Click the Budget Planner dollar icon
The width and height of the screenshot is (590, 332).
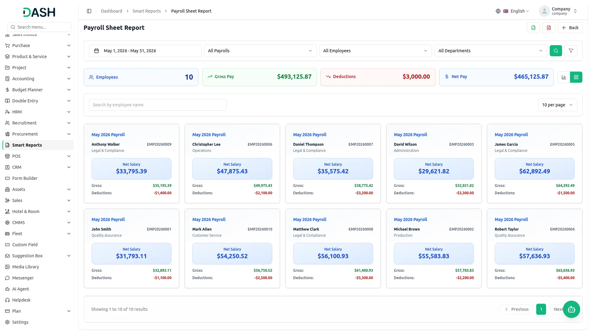(x=7, y=90)
